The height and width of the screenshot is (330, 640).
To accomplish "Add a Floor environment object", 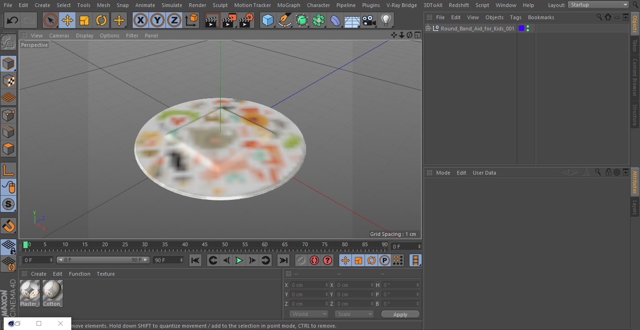I will (x=352, y=21).
